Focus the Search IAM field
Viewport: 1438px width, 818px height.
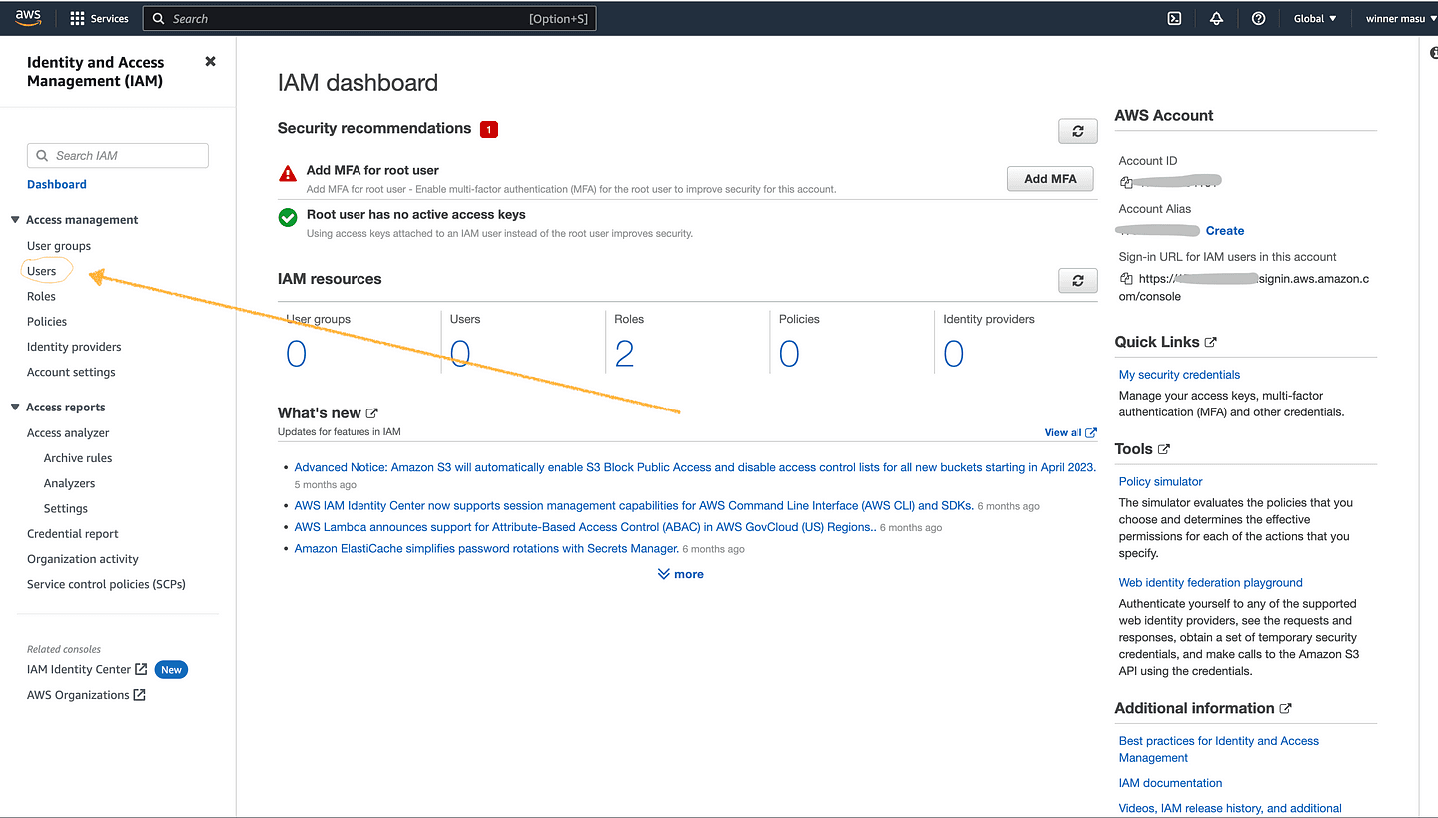pyautogui.click(x=118, y=155)
